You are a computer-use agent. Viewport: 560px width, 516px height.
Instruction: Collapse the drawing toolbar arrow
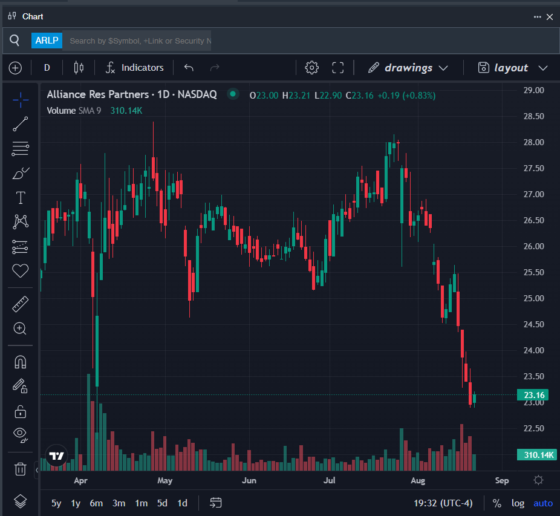point(37,470)
